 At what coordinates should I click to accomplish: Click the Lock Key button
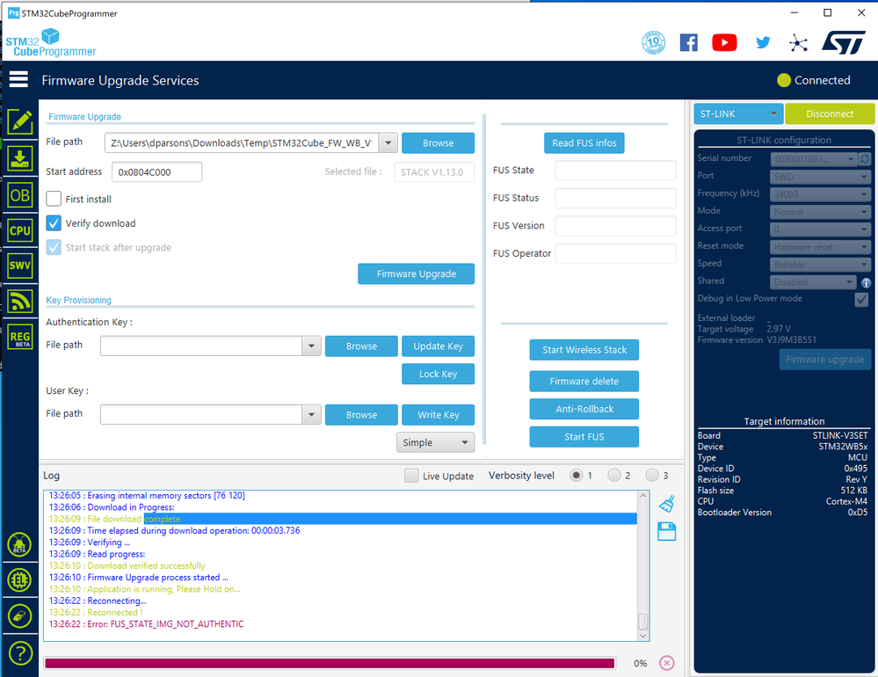[438, 374]
